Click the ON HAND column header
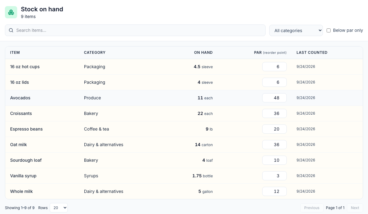 tap(203, 53)
